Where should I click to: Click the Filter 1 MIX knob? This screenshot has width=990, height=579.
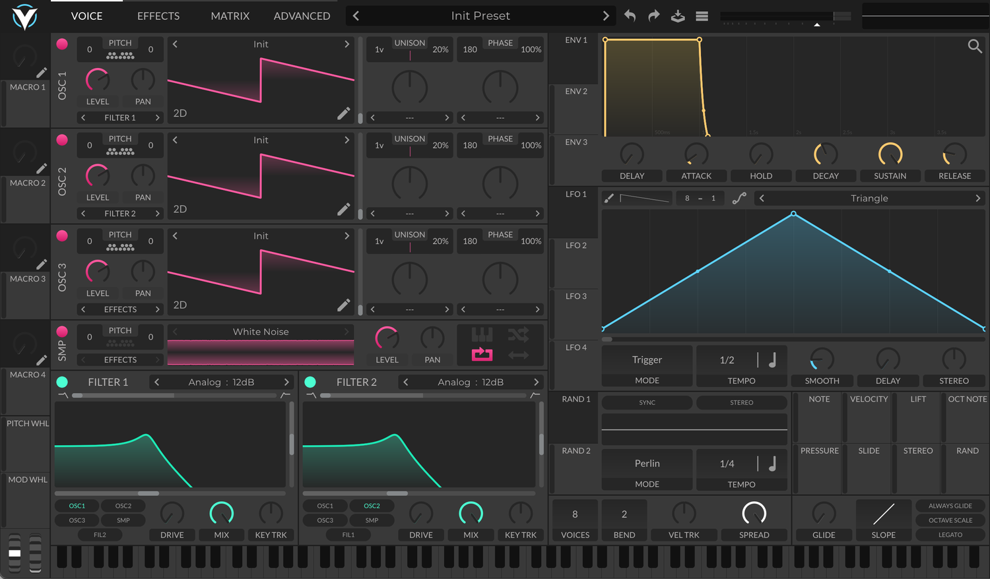point(222,513)
